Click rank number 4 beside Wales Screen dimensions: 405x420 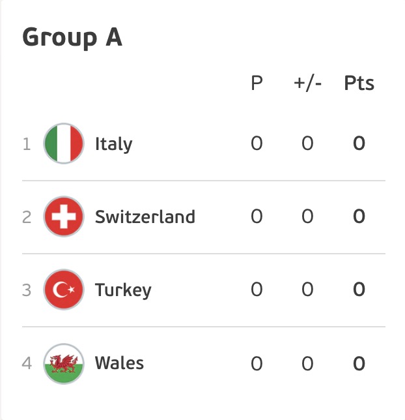[27, 363]
